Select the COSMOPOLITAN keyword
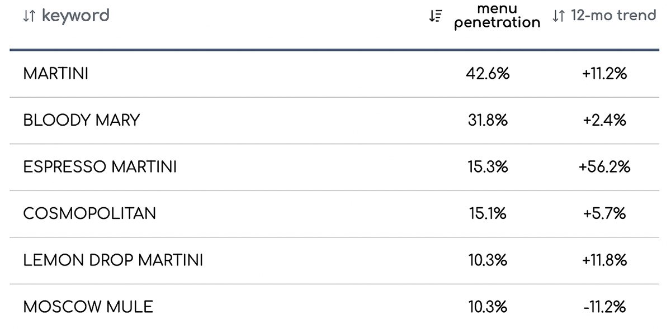Screen dimensions: 671x329 89,213
